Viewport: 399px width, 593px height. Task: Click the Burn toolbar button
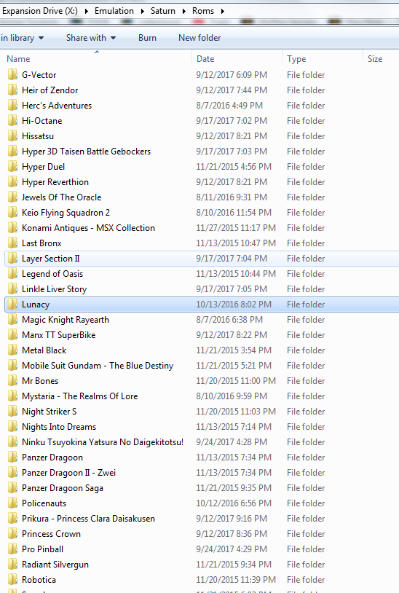[147, 38]
